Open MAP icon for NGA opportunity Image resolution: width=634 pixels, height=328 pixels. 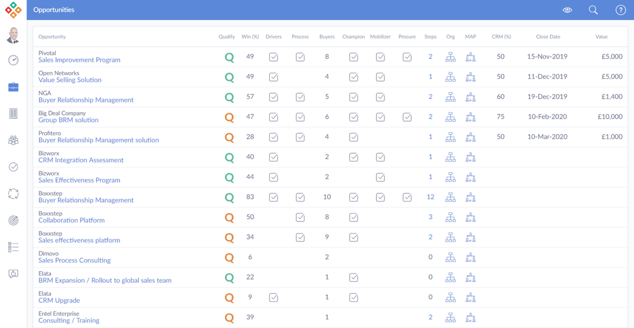click(x=470, y=97)
